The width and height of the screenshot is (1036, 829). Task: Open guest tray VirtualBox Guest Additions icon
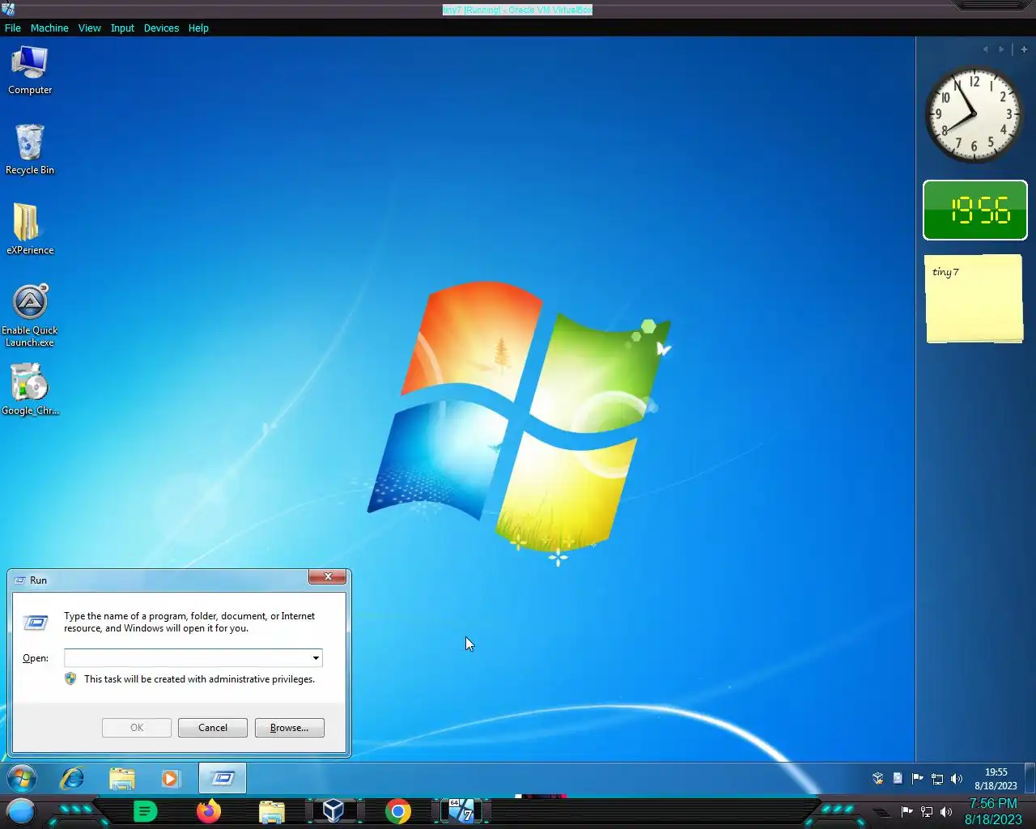(878, 779)
